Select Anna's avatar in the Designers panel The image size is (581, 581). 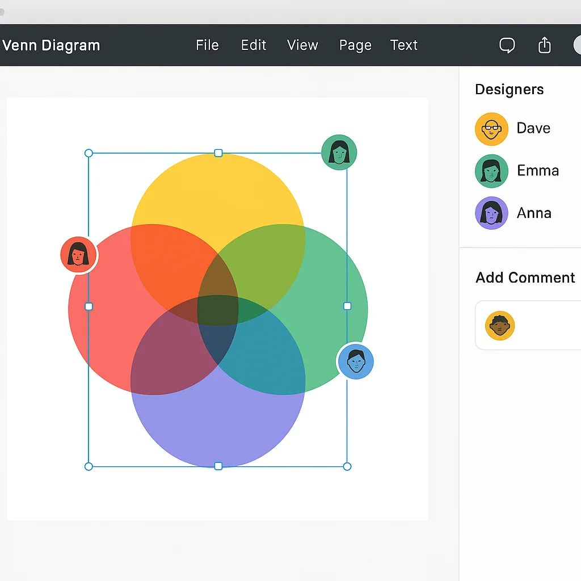click(x=491, y=213)
